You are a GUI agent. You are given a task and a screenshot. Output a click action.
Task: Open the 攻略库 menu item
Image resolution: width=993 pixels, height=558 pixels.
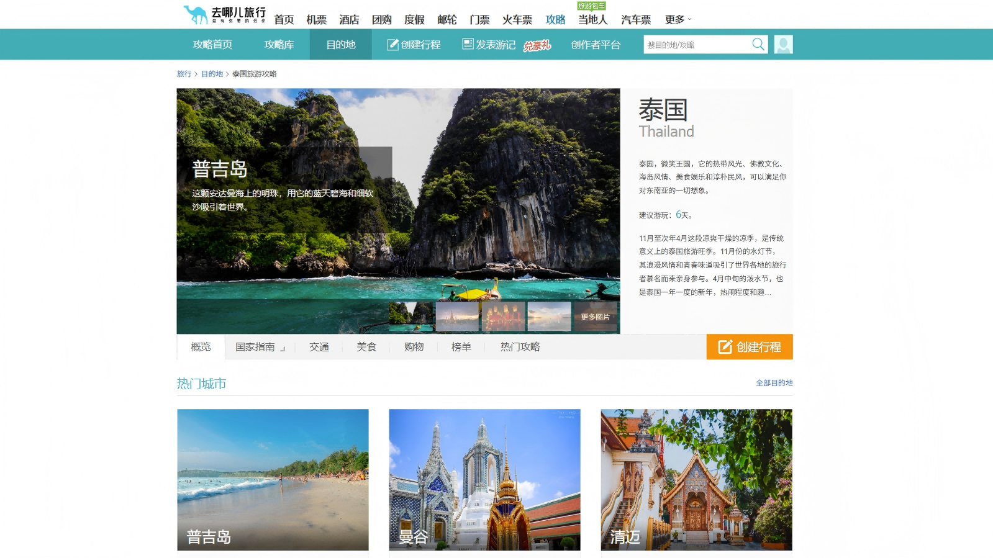279,45
